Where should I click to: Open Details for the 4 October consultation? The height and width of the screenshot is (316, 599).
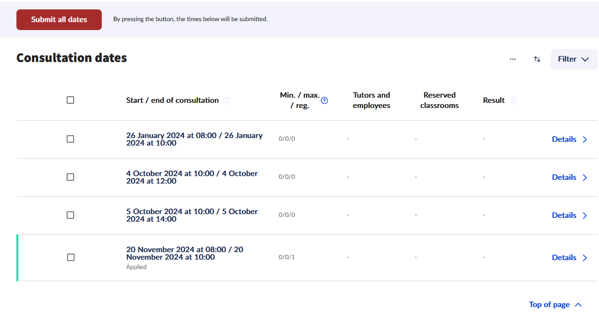click(564, 177)
